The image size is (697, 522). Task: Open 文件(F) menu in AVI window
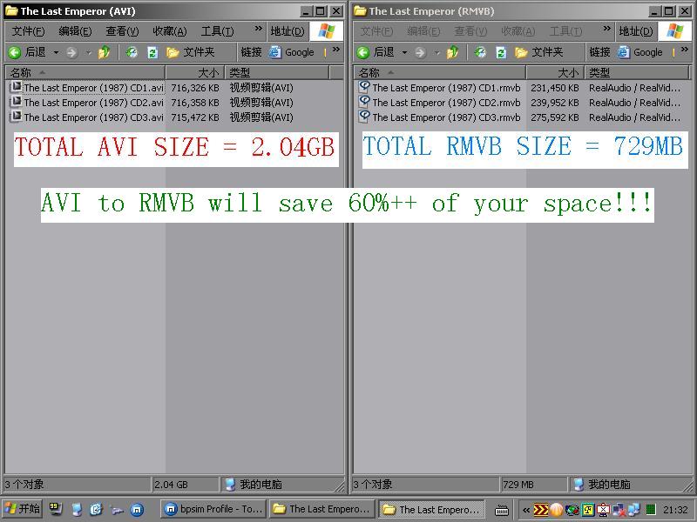pyautogui.click(x=28, y=31)
